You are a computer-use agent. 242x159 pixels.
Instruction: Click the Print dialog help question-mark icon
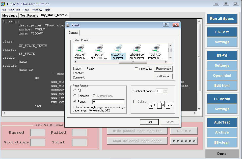click(166, 25)
